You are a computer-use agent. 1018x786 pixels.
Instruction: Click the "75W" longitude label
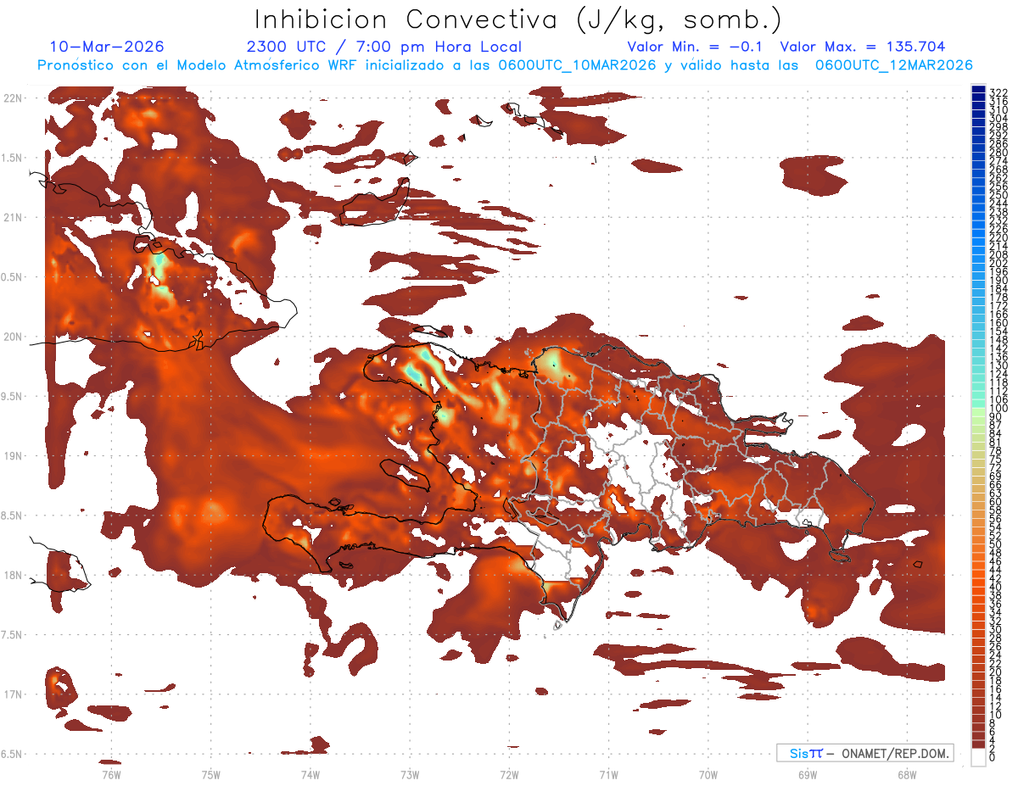pos(211,774)
